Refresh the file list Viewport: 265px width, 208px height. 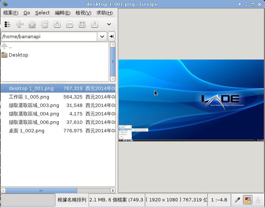click(45, 24)
